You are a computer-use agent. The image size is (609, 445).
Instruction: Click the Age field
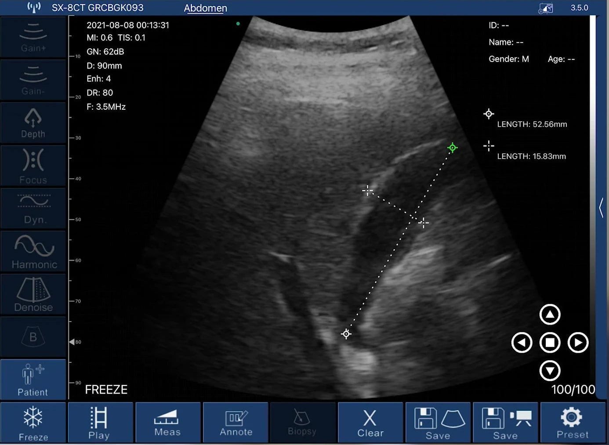(561, 59)
